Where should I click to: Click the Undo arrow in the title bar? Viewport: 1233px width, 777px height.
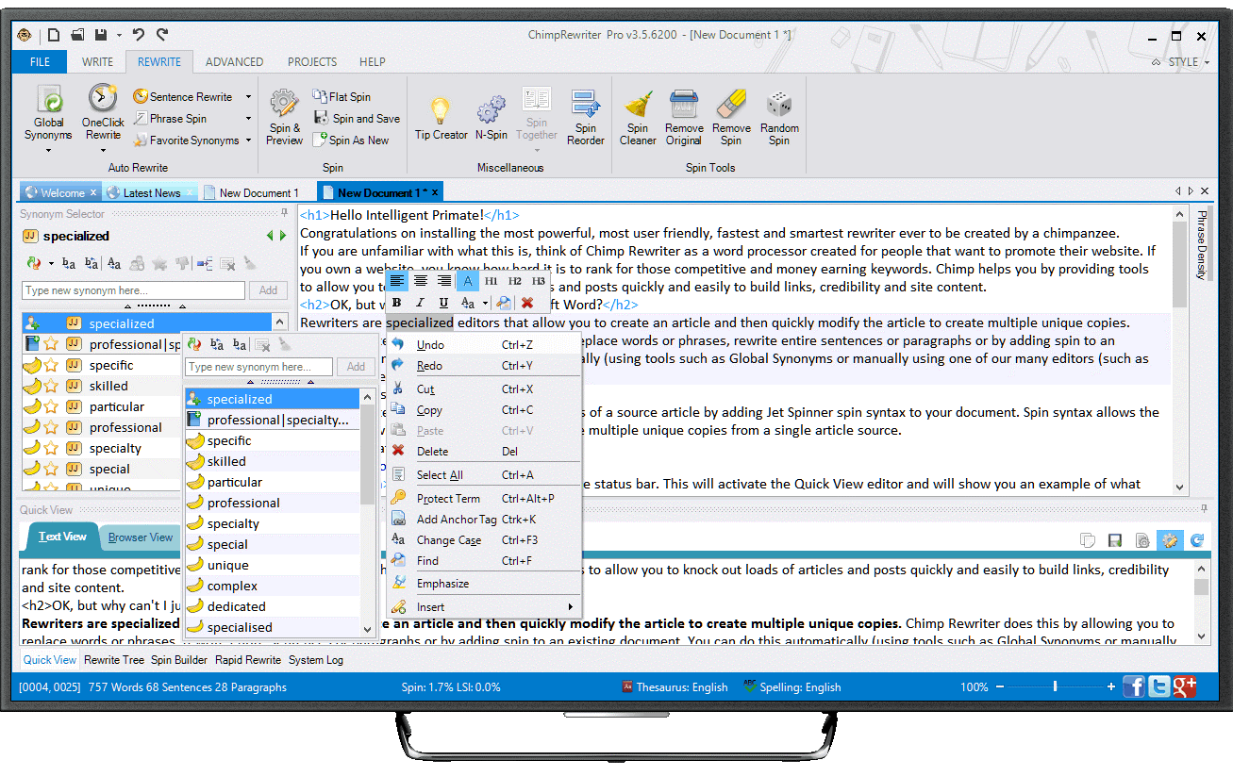(139, 35)
